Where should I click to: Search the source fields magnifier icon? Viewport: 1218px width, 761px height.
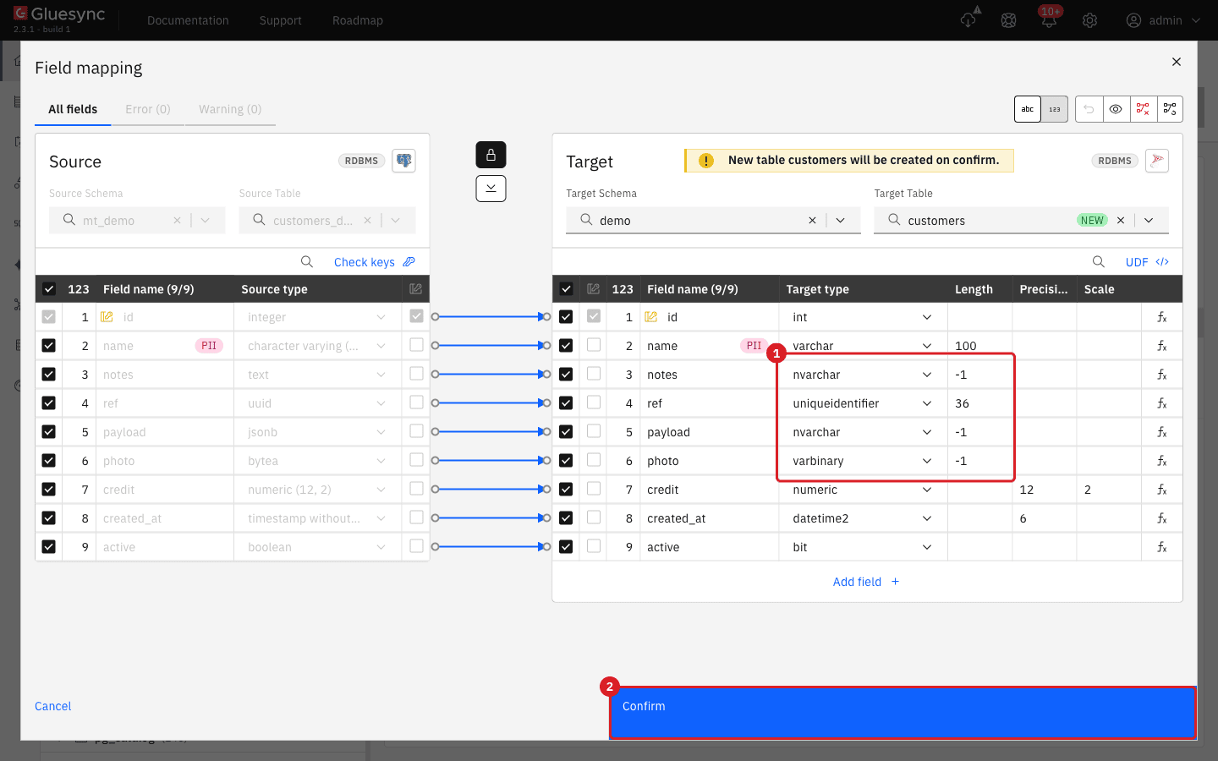tap(307, 262)
